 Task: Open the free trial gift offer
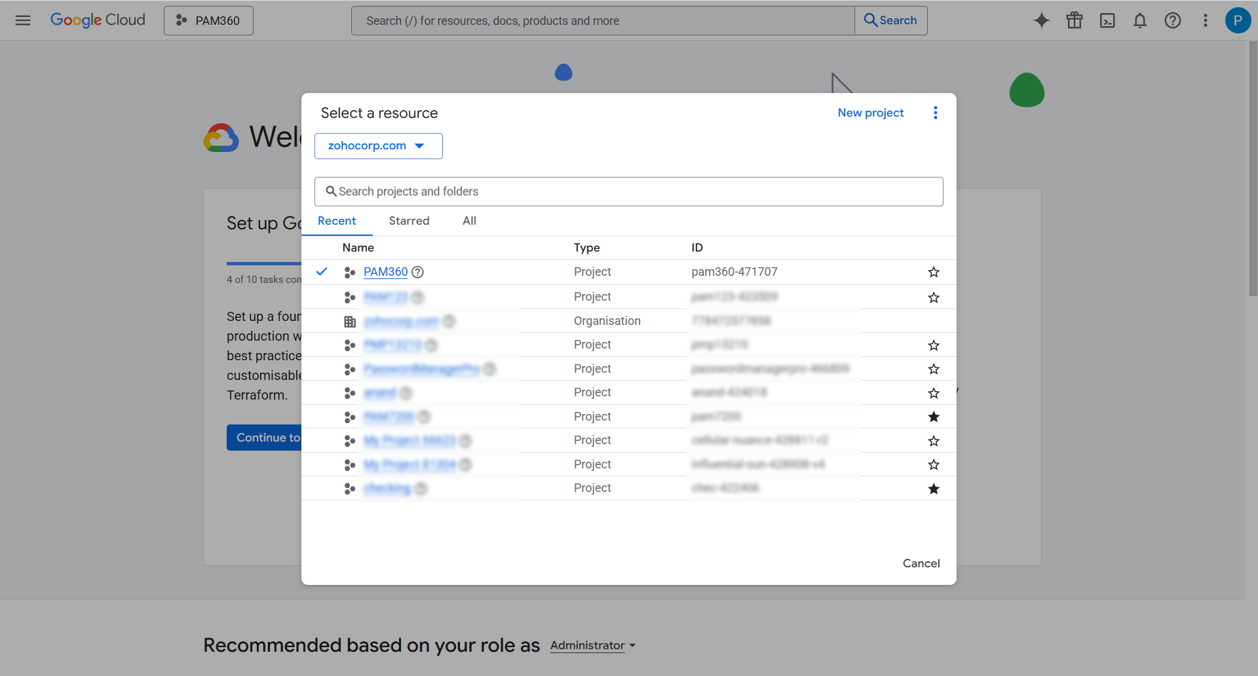point(1074,20)
